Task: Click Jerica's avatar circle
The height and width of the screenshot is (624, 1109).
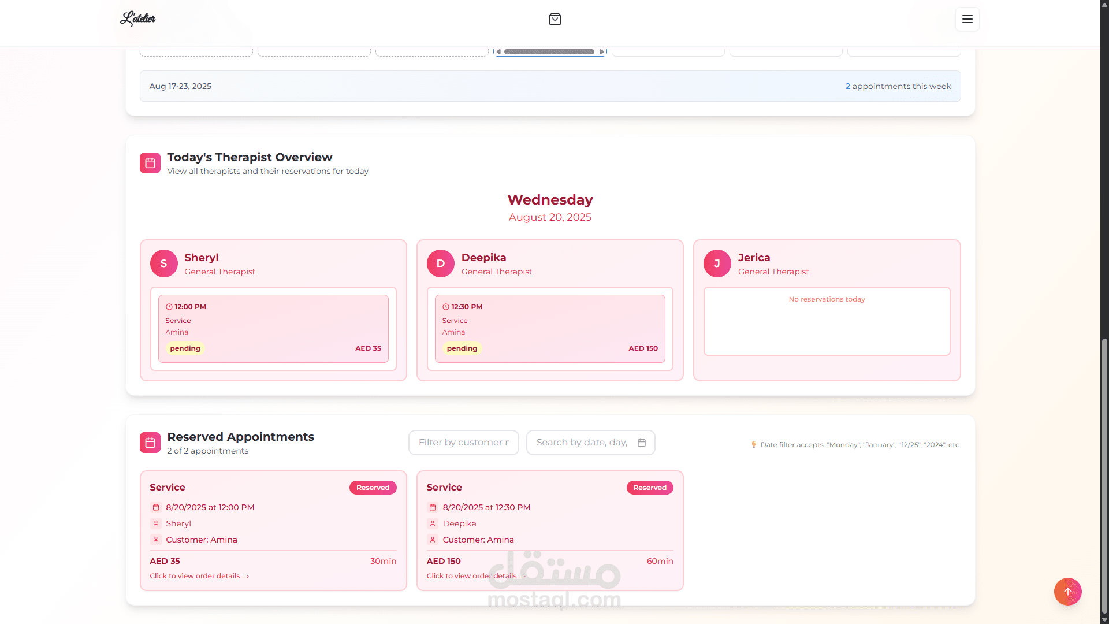Action: [717, 263]
